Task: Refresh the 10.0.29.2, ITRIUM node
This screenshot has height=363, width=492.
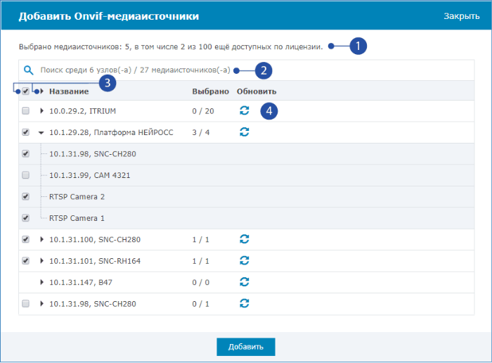Action: click(x=244, y=110)
